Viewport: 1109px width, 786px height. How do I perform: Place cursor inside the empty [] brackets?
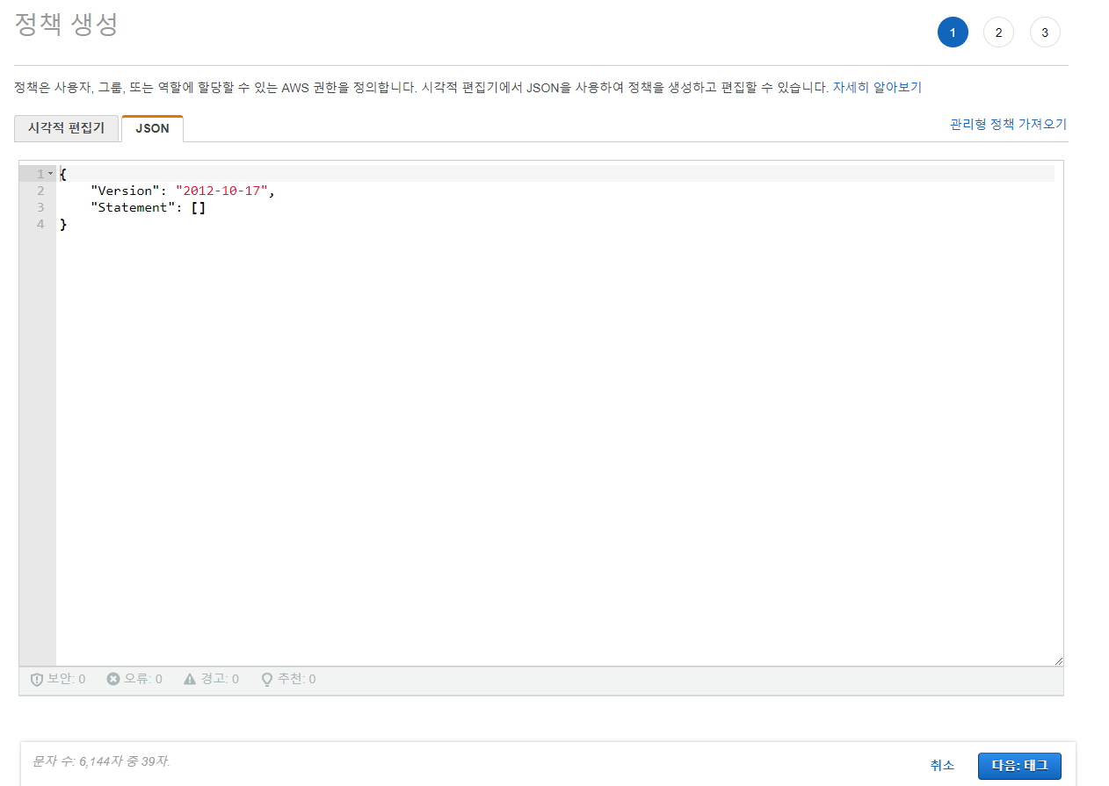[199, 207]
